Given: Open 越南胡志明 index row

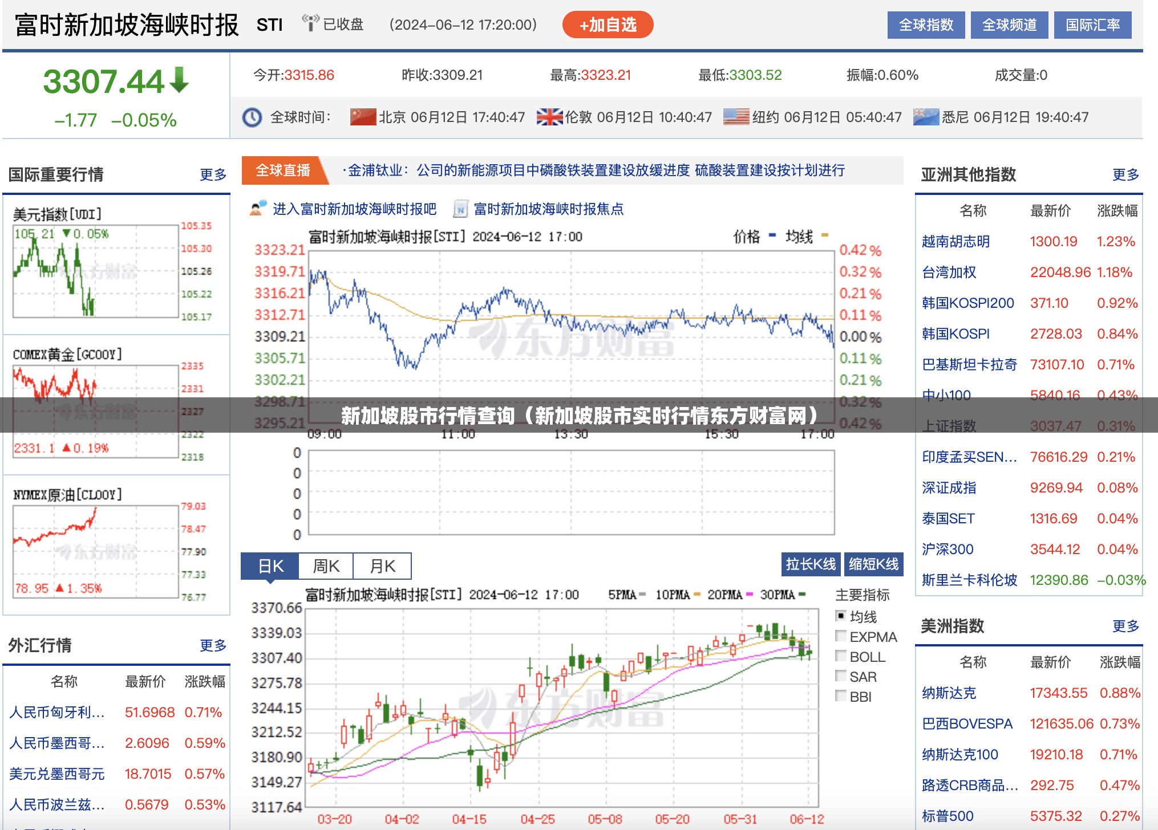Looking at the screenshot, I should [1029, 242].
